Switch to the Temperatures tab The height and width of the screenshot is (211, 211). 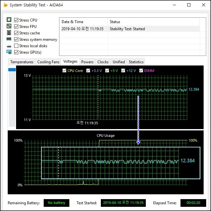22,62
